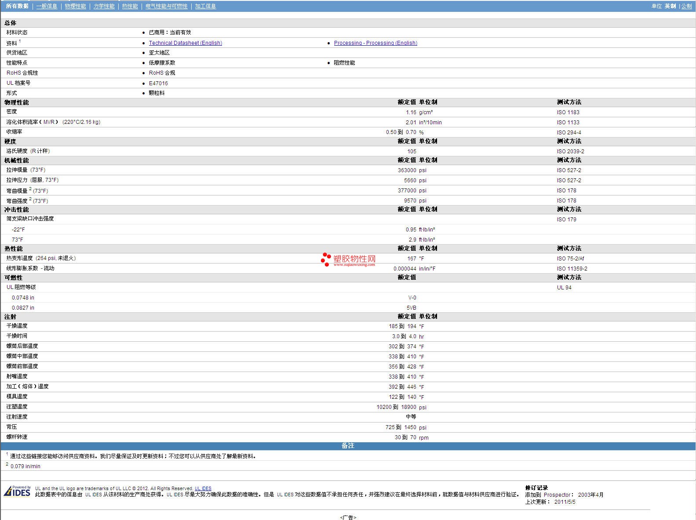Screen dimensions: 696x520
Task: Click test method ISO 1183
Action: point(568,112)
